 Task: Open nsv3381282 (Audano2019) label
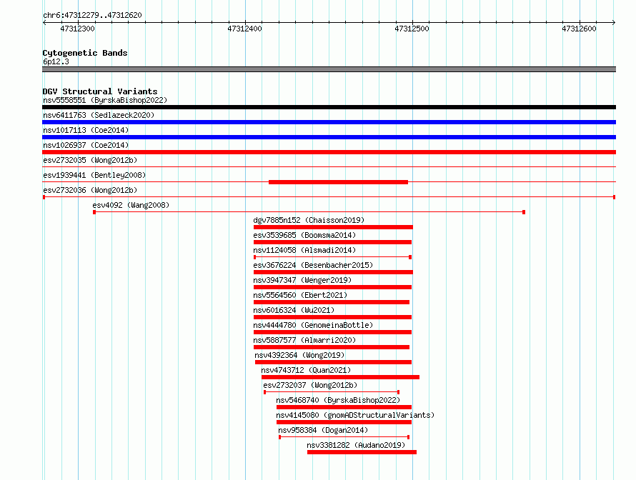coord(356,445)
